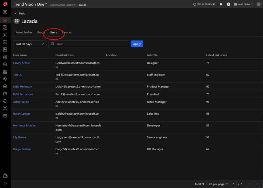Open user Patti Fernandez
The image size is (263, 188).
(23, 94)
